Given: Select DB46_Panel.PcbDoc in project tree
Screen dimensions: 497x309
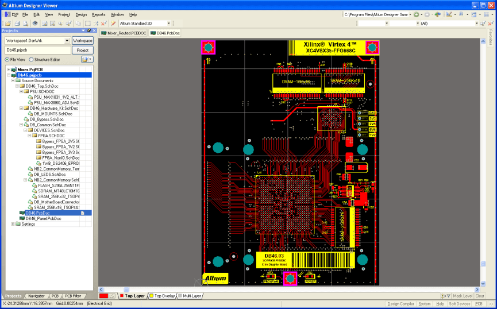Looking at the screenshot, I should tap(43, 219).
